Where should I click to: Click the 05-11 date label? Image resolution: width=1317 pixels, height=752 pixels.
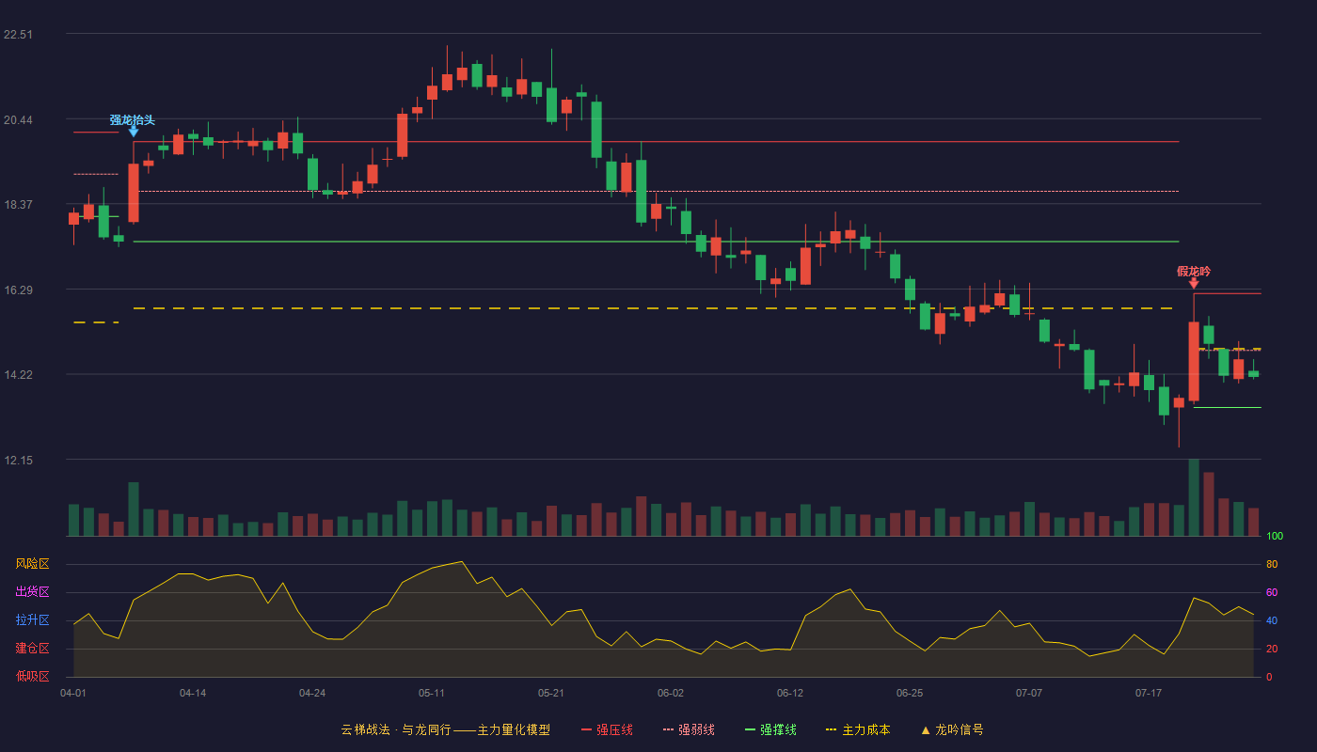tap(432, 693)
